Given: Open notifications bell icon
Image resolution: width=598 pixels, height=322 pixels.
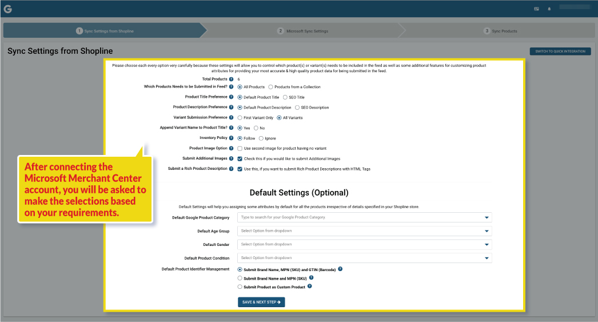Looking at the screenshot, I should click(x=549, y=9).
